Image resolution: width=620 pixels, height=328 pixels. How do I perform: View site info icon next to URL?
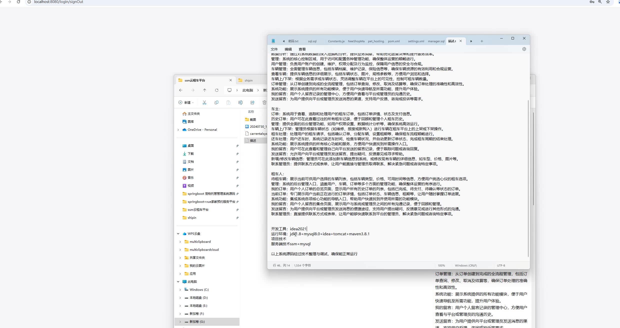click(29, 2)
